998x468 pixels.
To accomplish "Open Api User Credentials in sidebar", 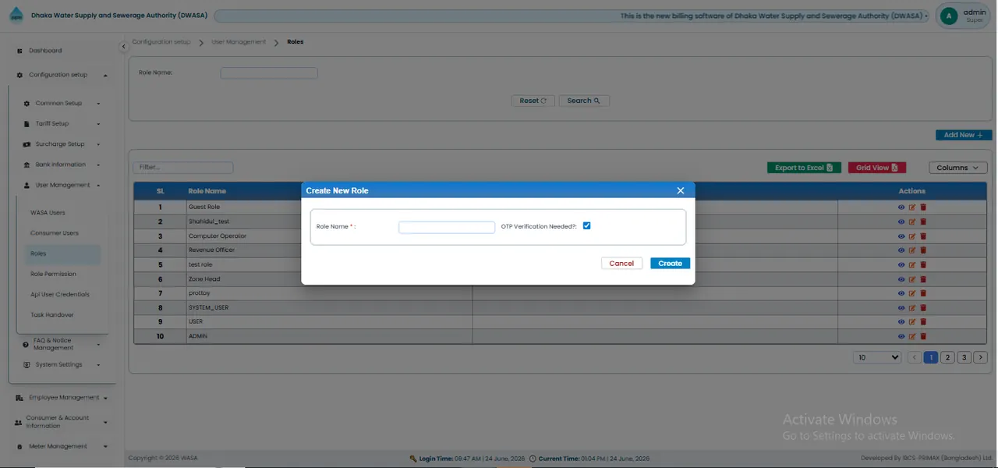I will coord(60,295).
